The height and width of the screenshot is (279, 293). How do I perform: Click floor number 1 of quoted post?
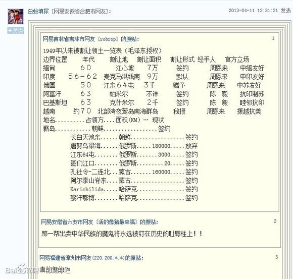(273, 38)
